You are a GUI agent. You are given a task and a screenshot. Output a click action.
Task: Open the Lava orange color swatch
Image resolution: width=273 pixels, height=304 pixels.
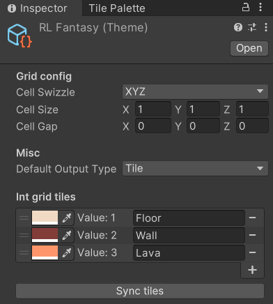(x=45, y=252)
